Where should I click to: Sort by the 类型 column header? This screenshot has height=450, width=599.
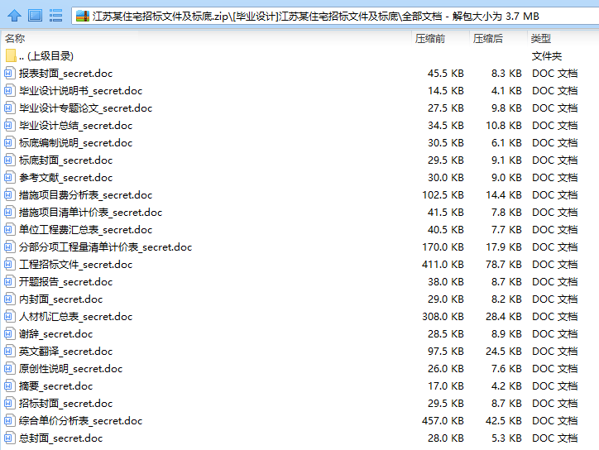[540, 39]
